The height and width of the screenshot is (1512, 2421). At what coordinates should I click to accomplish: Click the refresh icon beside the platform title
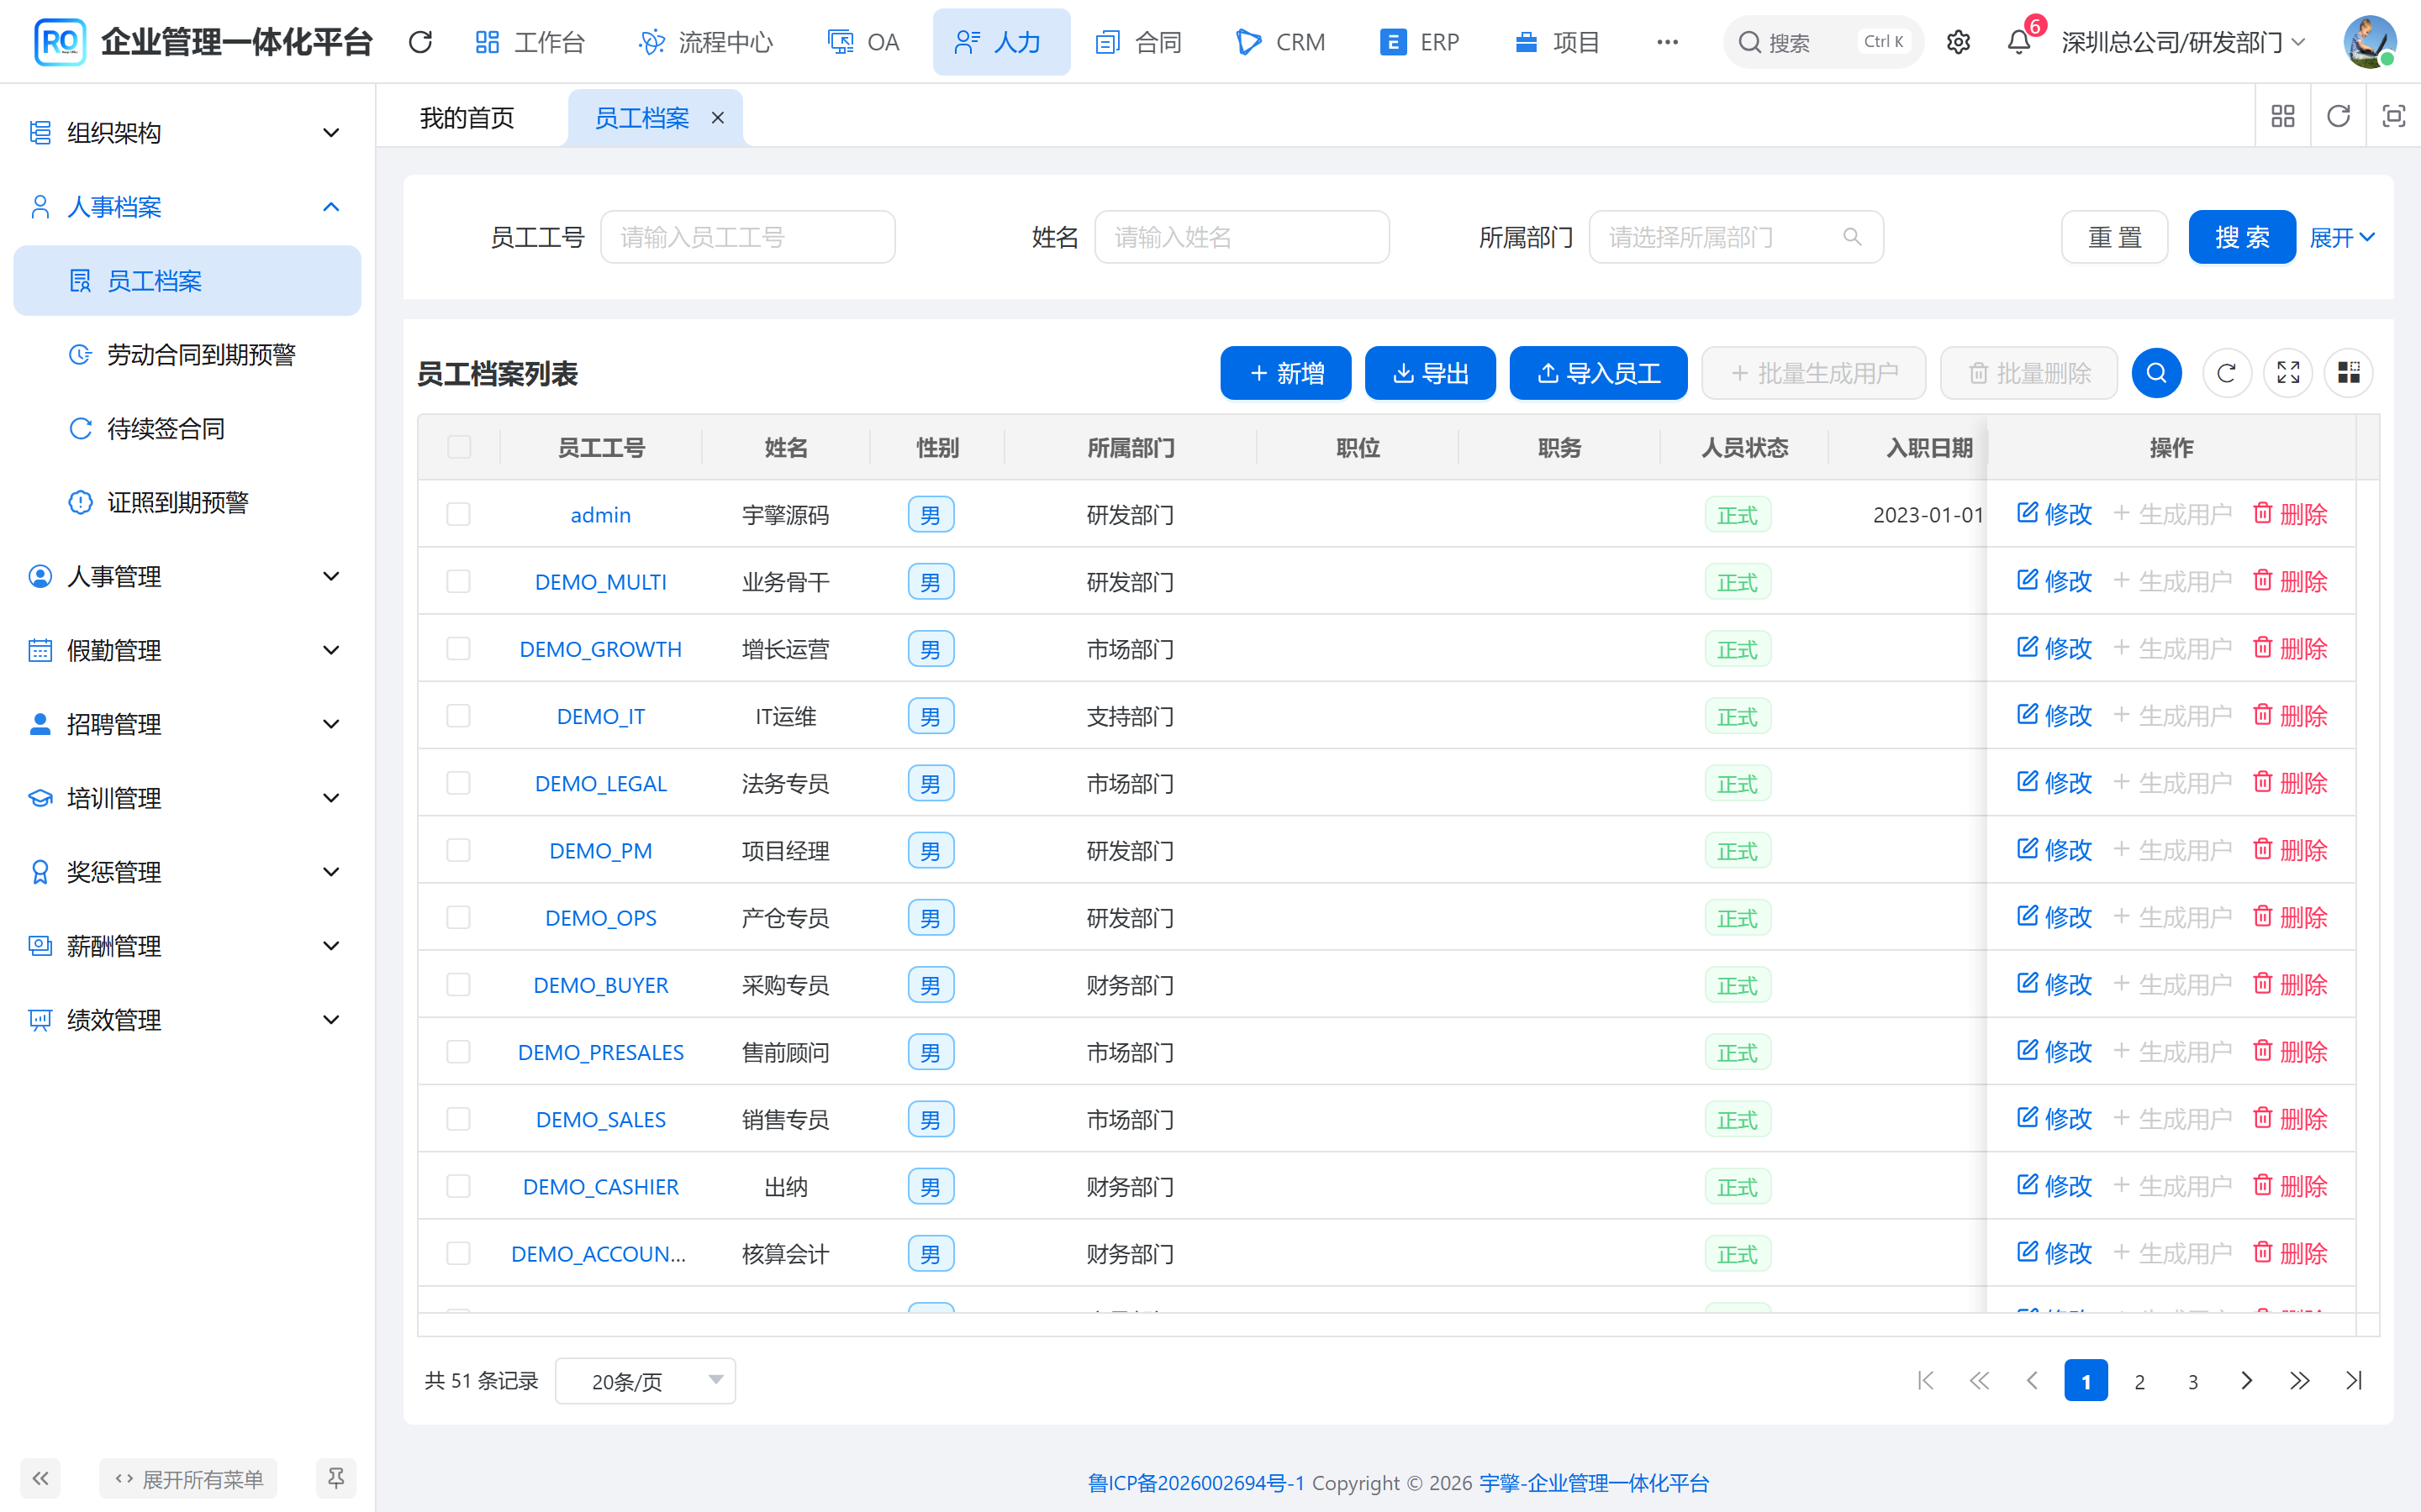click(x=420, y=42)
